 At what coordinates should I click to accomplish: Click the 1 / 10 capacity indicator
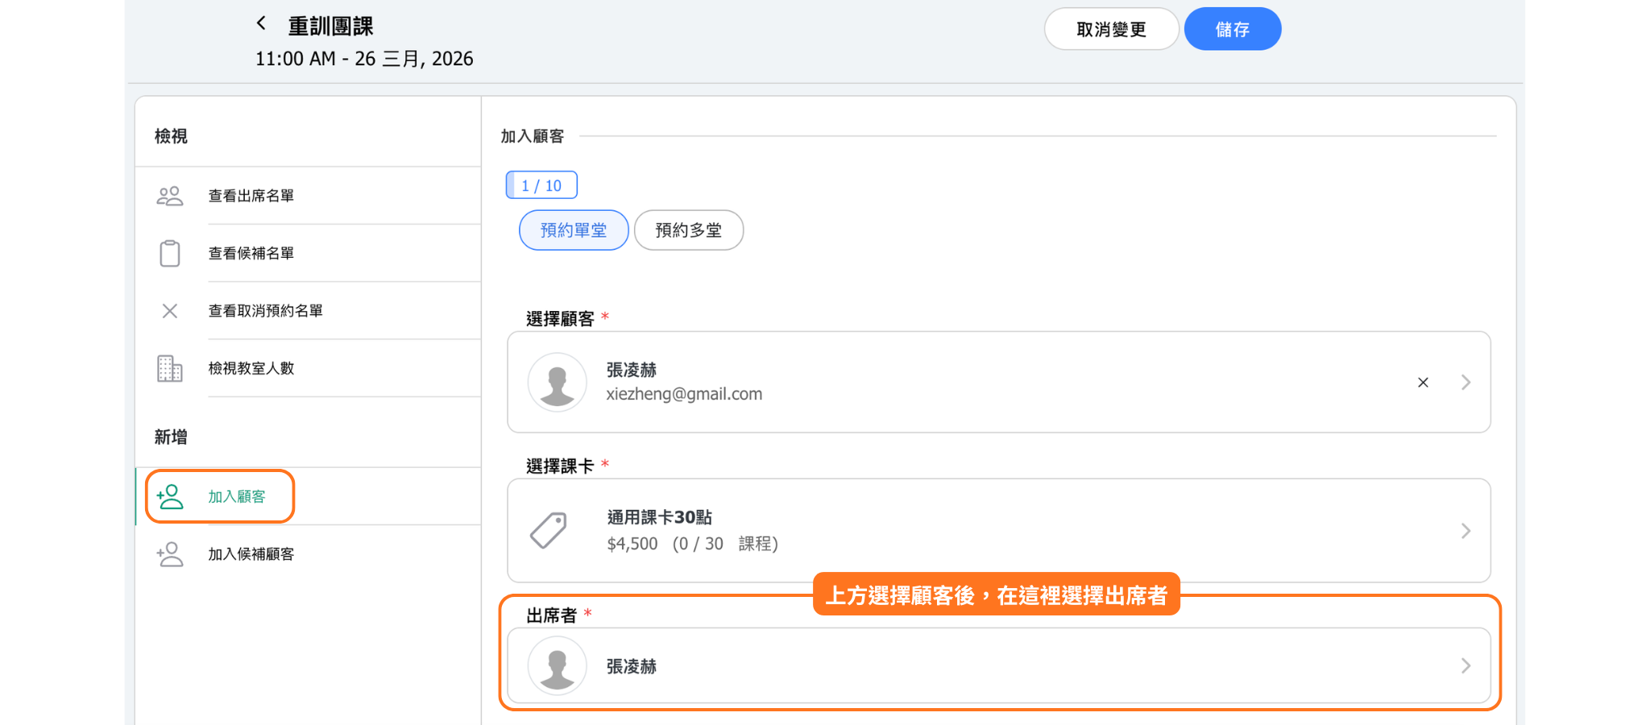pos(541,185)
